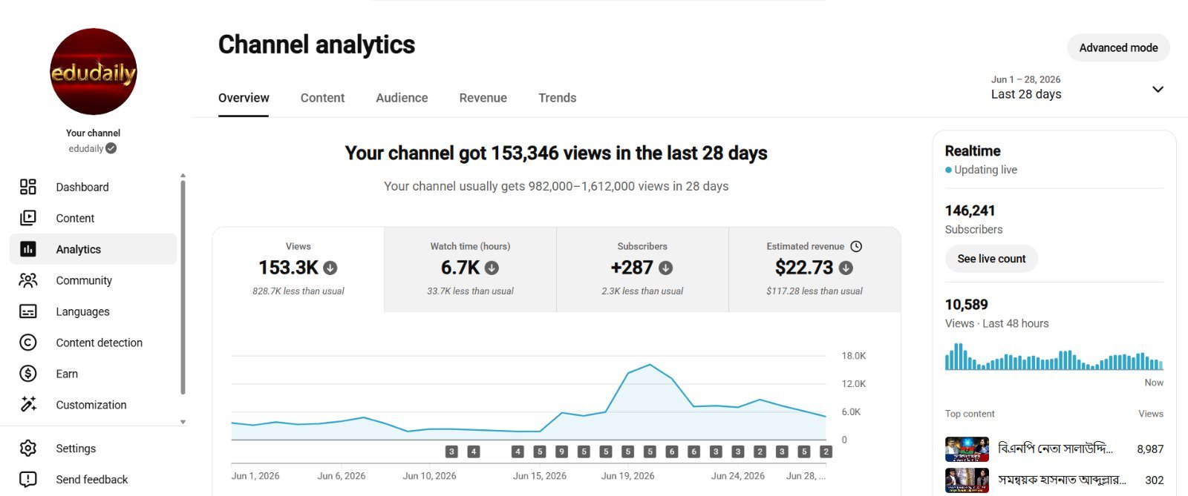
Task: Click the Top content column header
Action: click(x=970, y=414)
